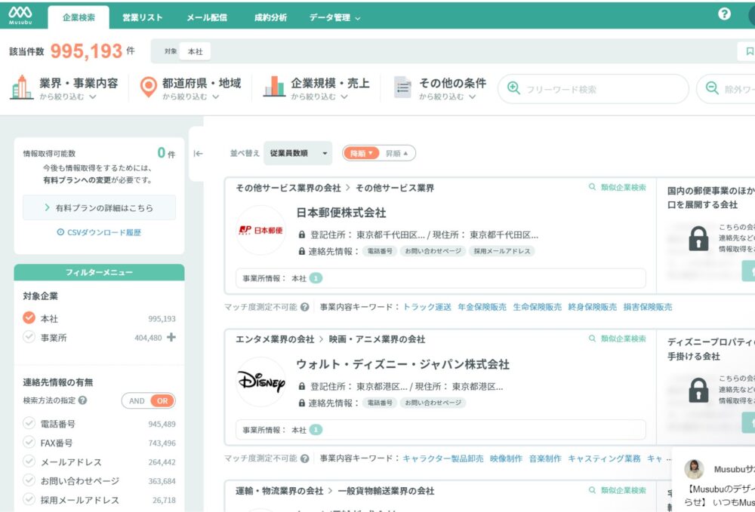Click 類似企業検索 for ウォルト・ディズニー・ジャパン
Image resolution: width=755 pixels, height=512 pixels.
(x=618, y=339)
